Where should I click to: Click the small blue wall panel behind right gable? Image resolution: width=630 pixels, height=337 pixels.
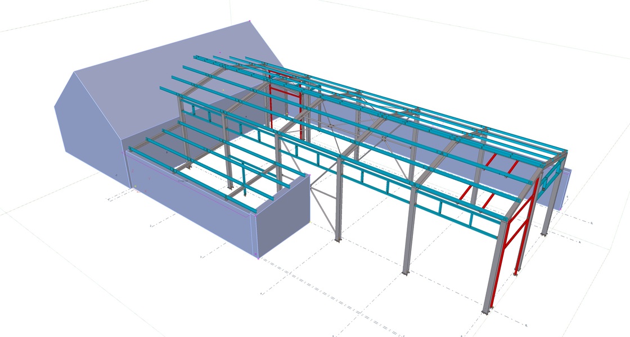point(565,188)
